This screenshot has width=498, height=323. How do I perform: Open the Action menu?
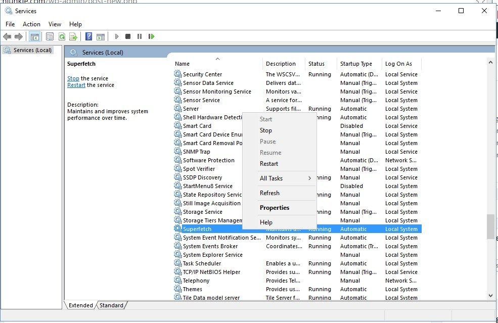click(x=31, y=24)
